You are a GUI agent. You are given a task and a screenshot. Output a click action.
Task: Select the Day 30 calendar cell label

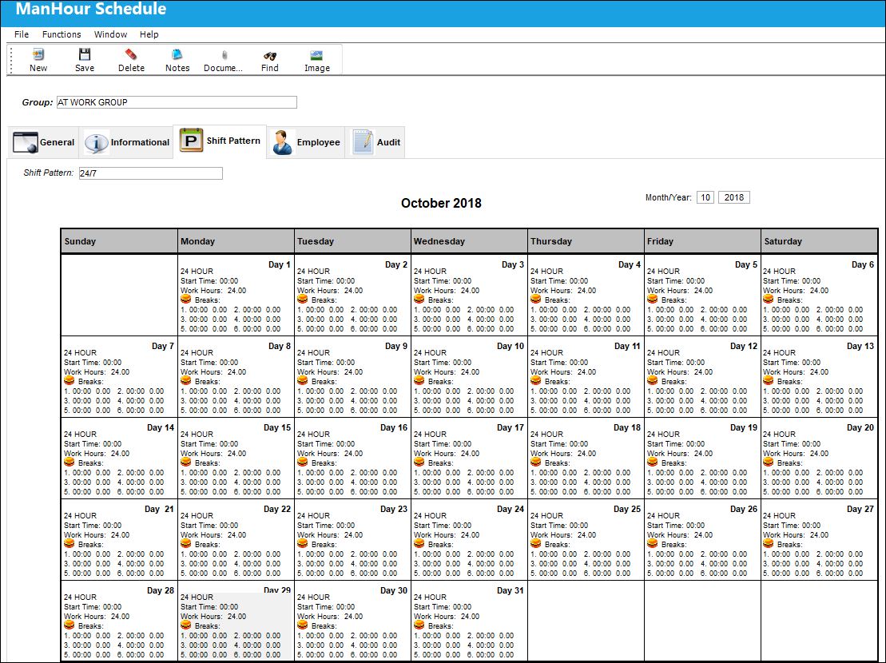[394, 590]
